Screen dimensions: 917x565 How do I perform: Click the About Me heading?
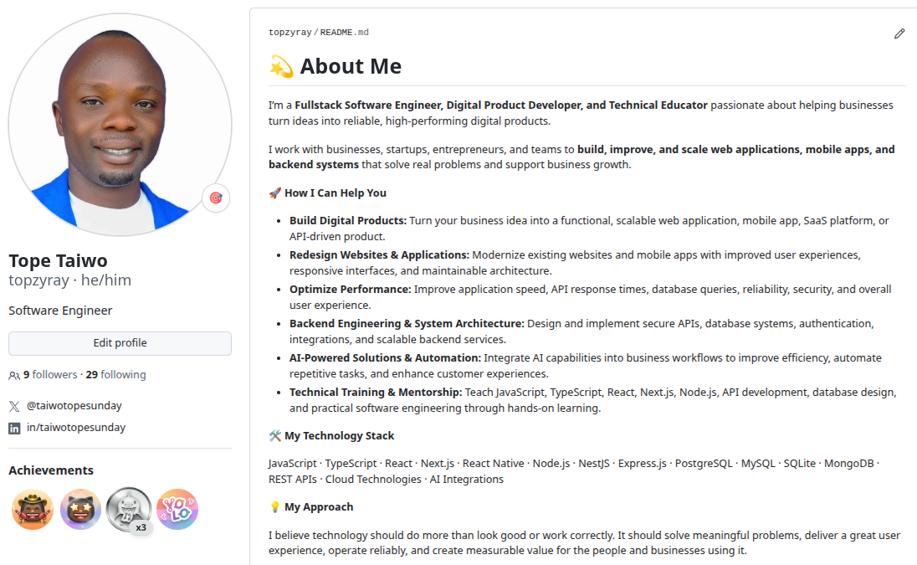click(351, 67)
